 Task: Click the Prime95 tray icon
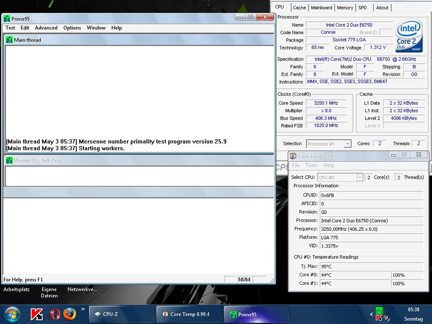(379, 310)
